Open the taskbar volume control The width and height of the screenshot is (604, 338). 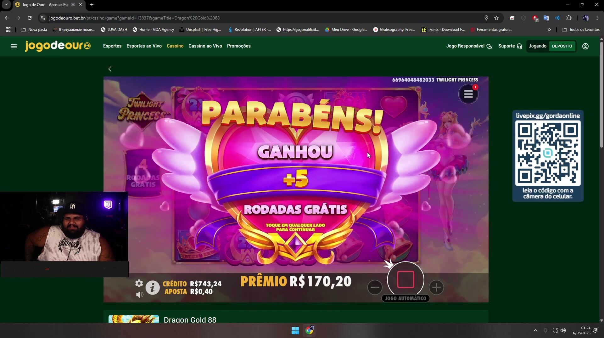pyautogui.click(x=563, y=330)
